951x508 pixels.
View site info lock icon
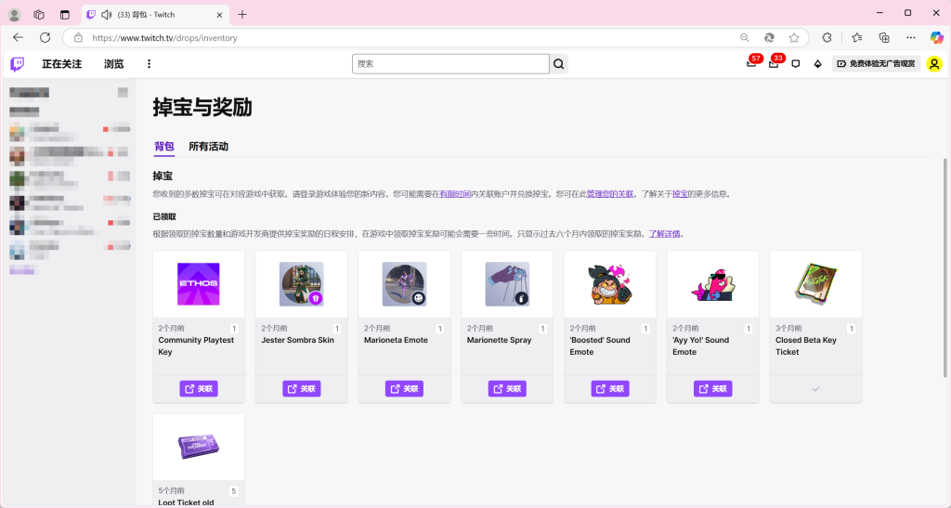tap(78, 37)
